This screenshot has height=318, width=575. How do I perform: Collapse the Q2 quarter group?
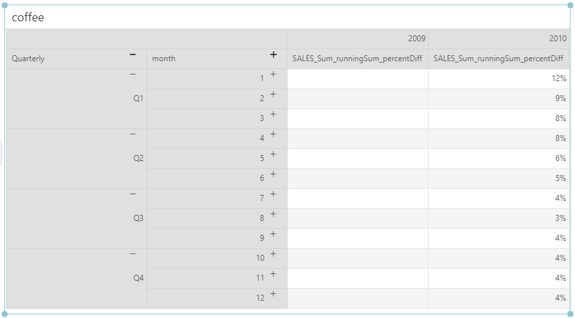[132, 134]
